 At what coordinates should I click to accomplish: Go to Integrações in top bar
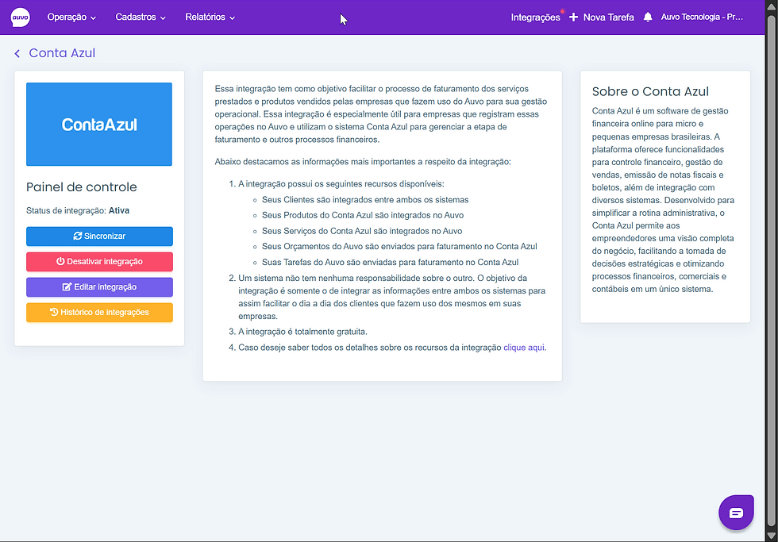535,17
